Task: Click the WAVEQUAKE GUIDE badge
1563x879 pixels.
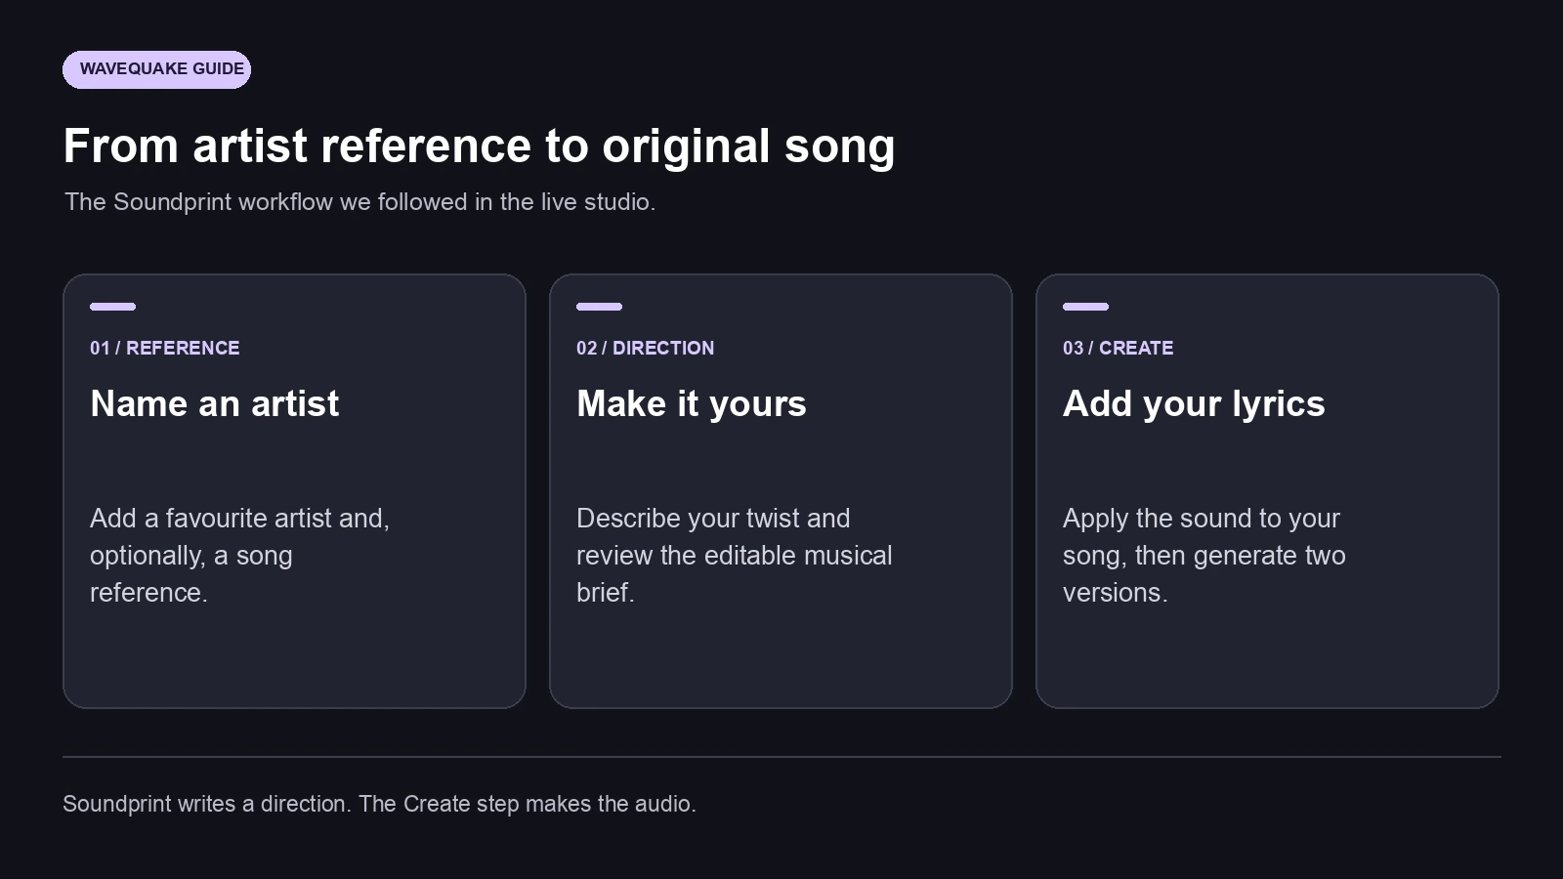Action: tap(156, 69)
